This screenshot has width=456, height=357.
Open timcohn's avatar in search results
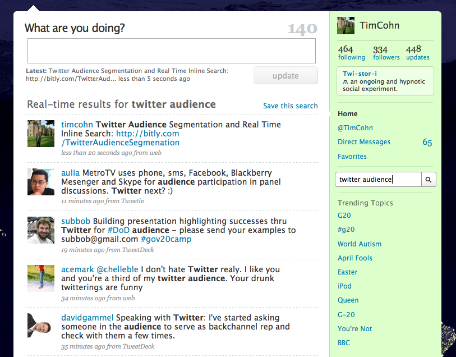click(x=41, y=134)
